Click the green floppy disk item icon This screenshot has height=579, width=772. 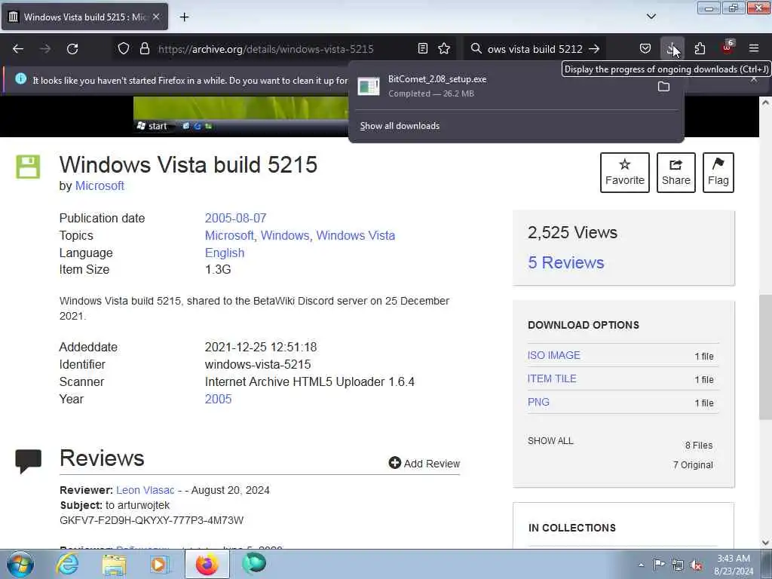[x=28, y=167]
